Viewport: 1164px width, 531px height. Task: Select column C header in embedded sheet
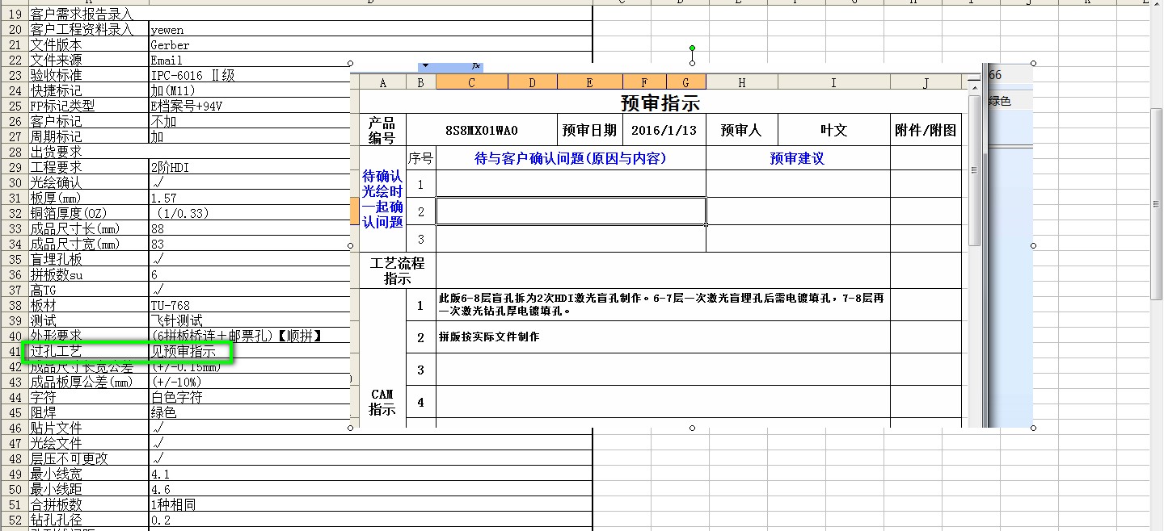tap(471, 82)
